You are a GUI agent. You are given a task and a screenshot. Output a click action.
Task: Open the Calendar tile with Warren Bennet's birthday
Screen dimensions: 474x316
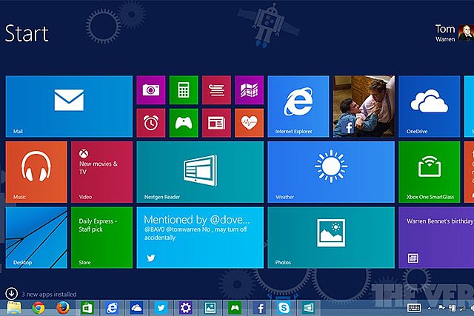coord(436,238)
